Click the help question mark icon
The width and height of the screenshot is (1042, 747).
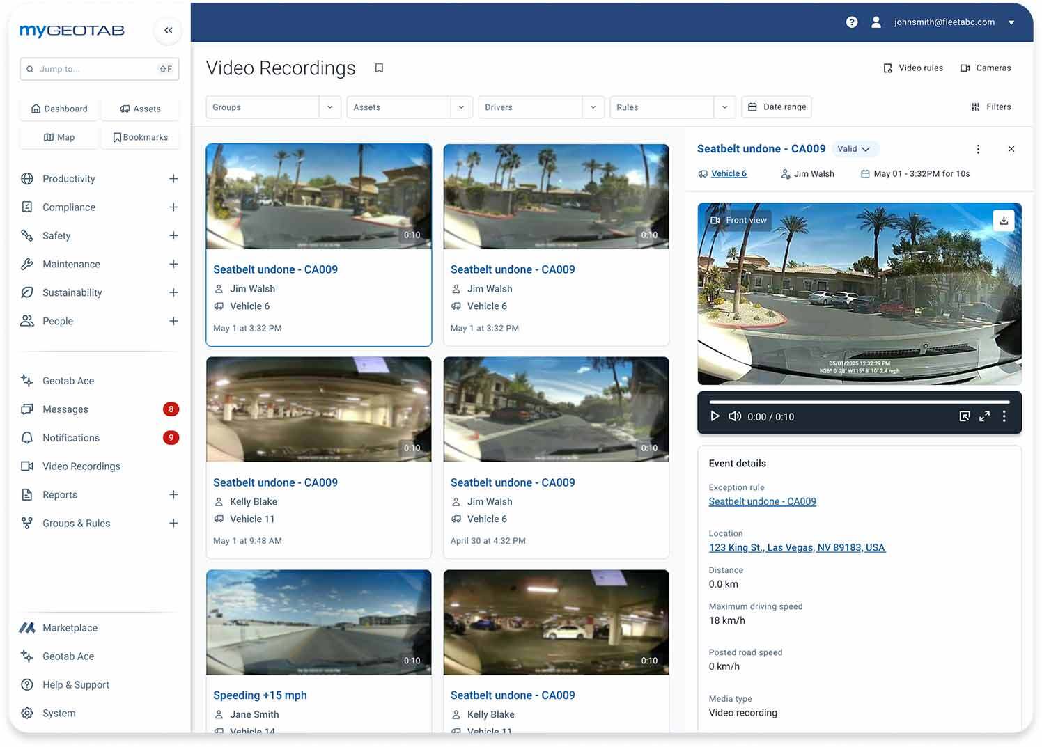pos(851,22)
